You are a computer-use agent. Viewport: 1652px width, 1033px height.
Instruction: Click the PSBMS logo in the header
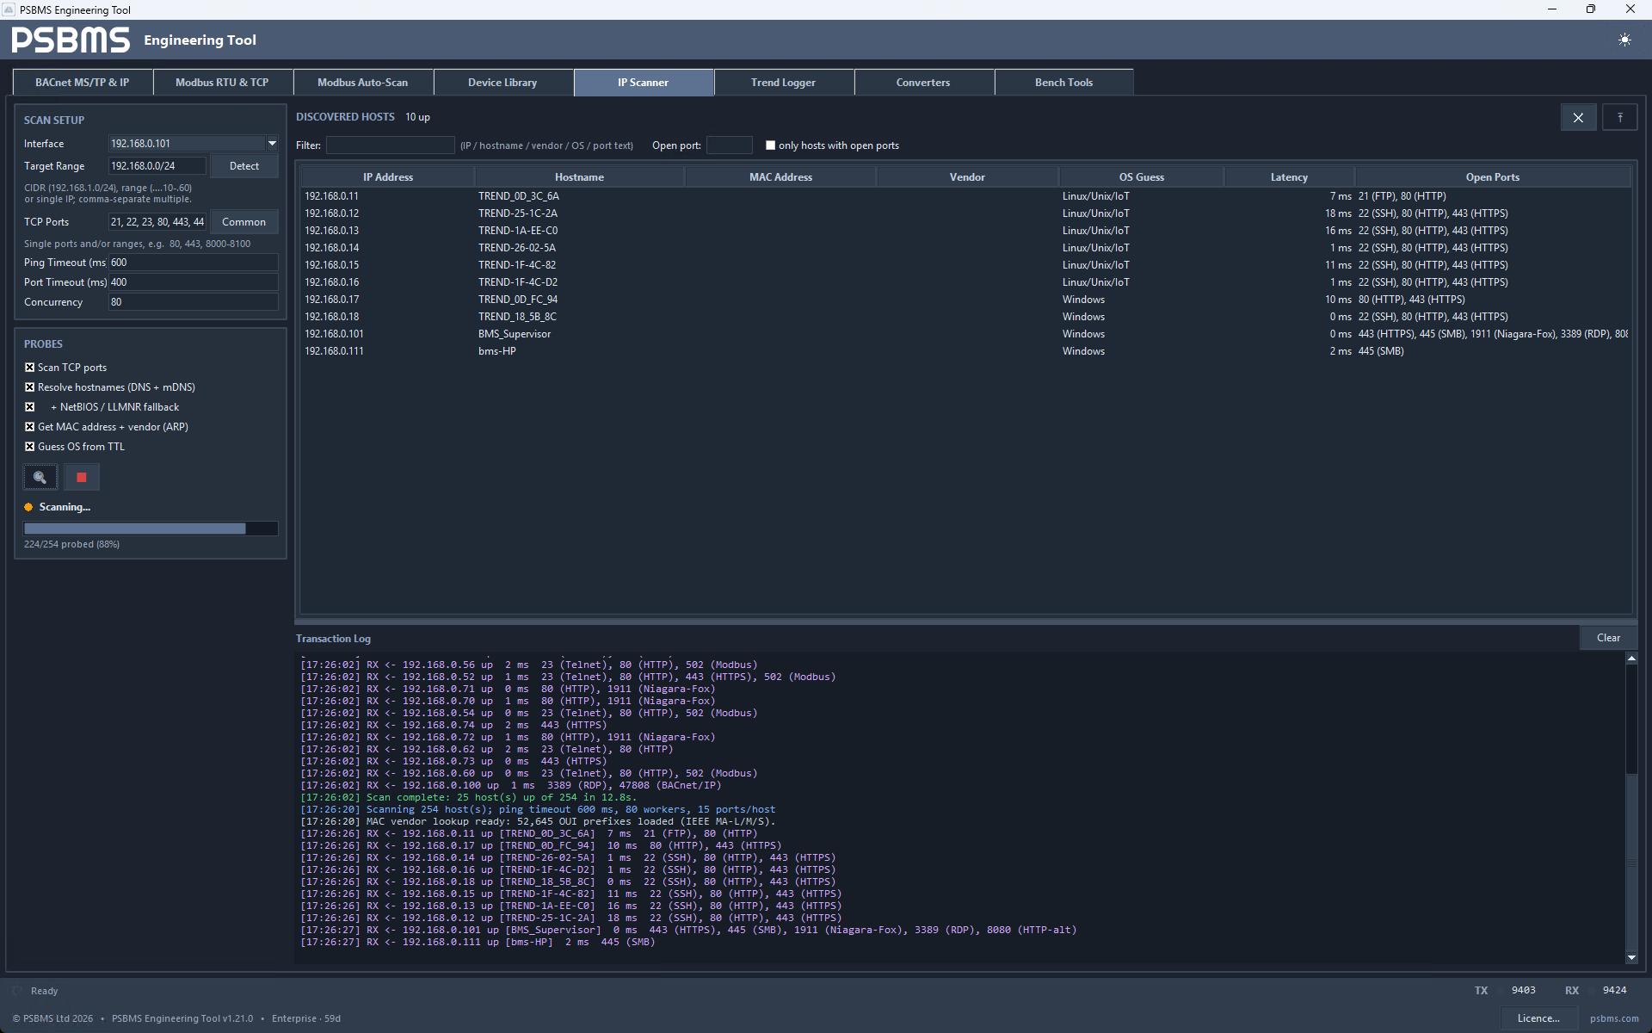(71, 40)
